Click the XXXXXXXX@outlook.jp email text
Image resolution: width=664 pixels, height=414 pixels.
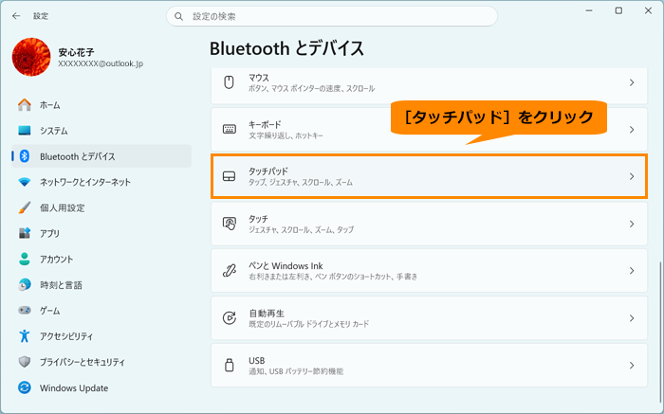(101, 63)
